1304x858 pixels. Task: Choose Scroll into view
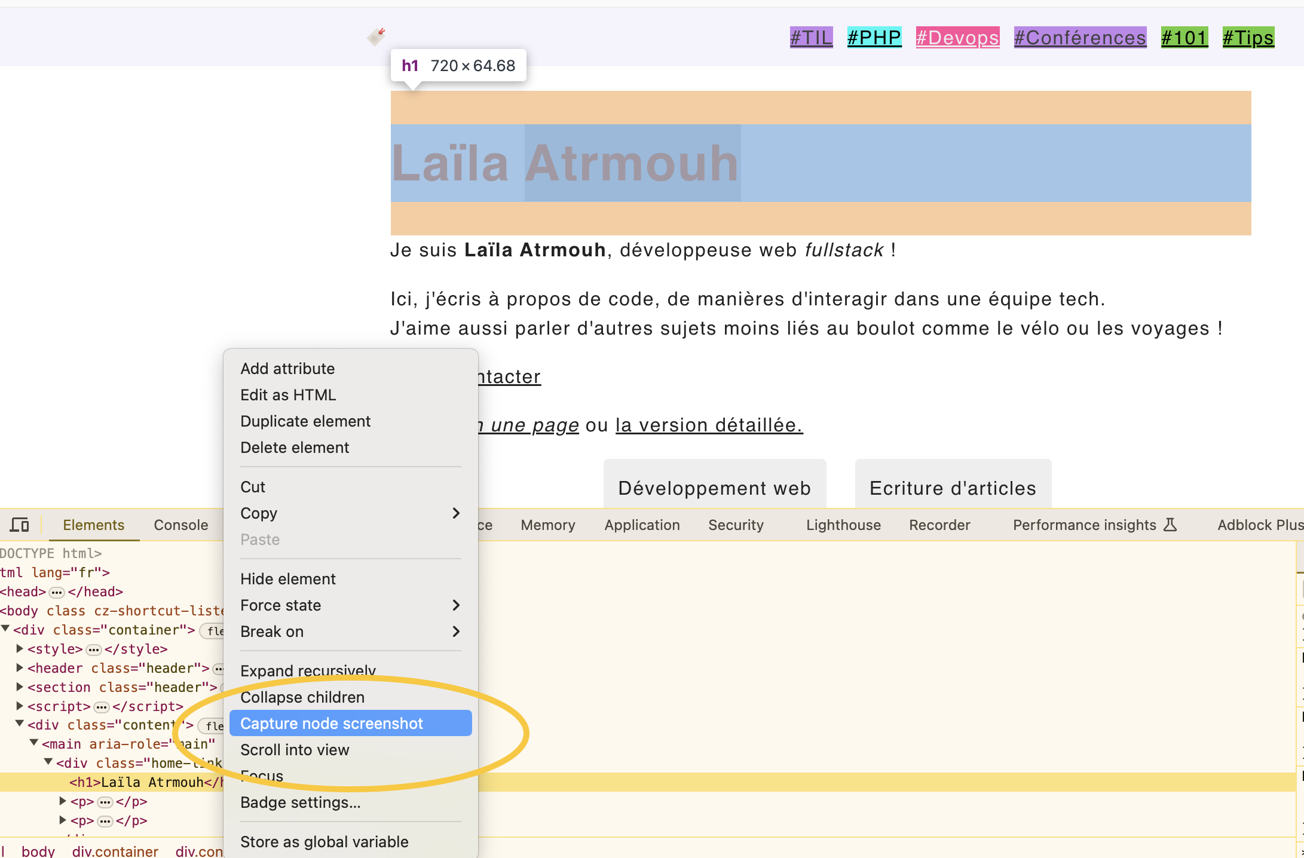(350, 750)
